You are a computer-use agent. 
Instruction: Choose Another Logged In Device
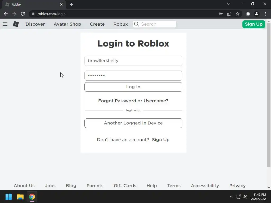pos(133,123)
